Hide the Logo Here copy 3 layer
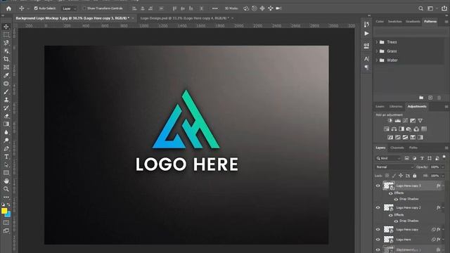 (x=378, y=186)
